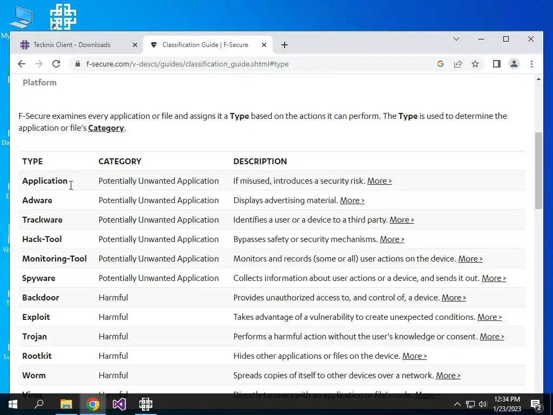Select the Application type cell

(45, 180)
